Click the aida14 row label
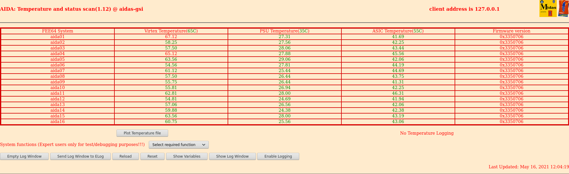 (58, 110)
